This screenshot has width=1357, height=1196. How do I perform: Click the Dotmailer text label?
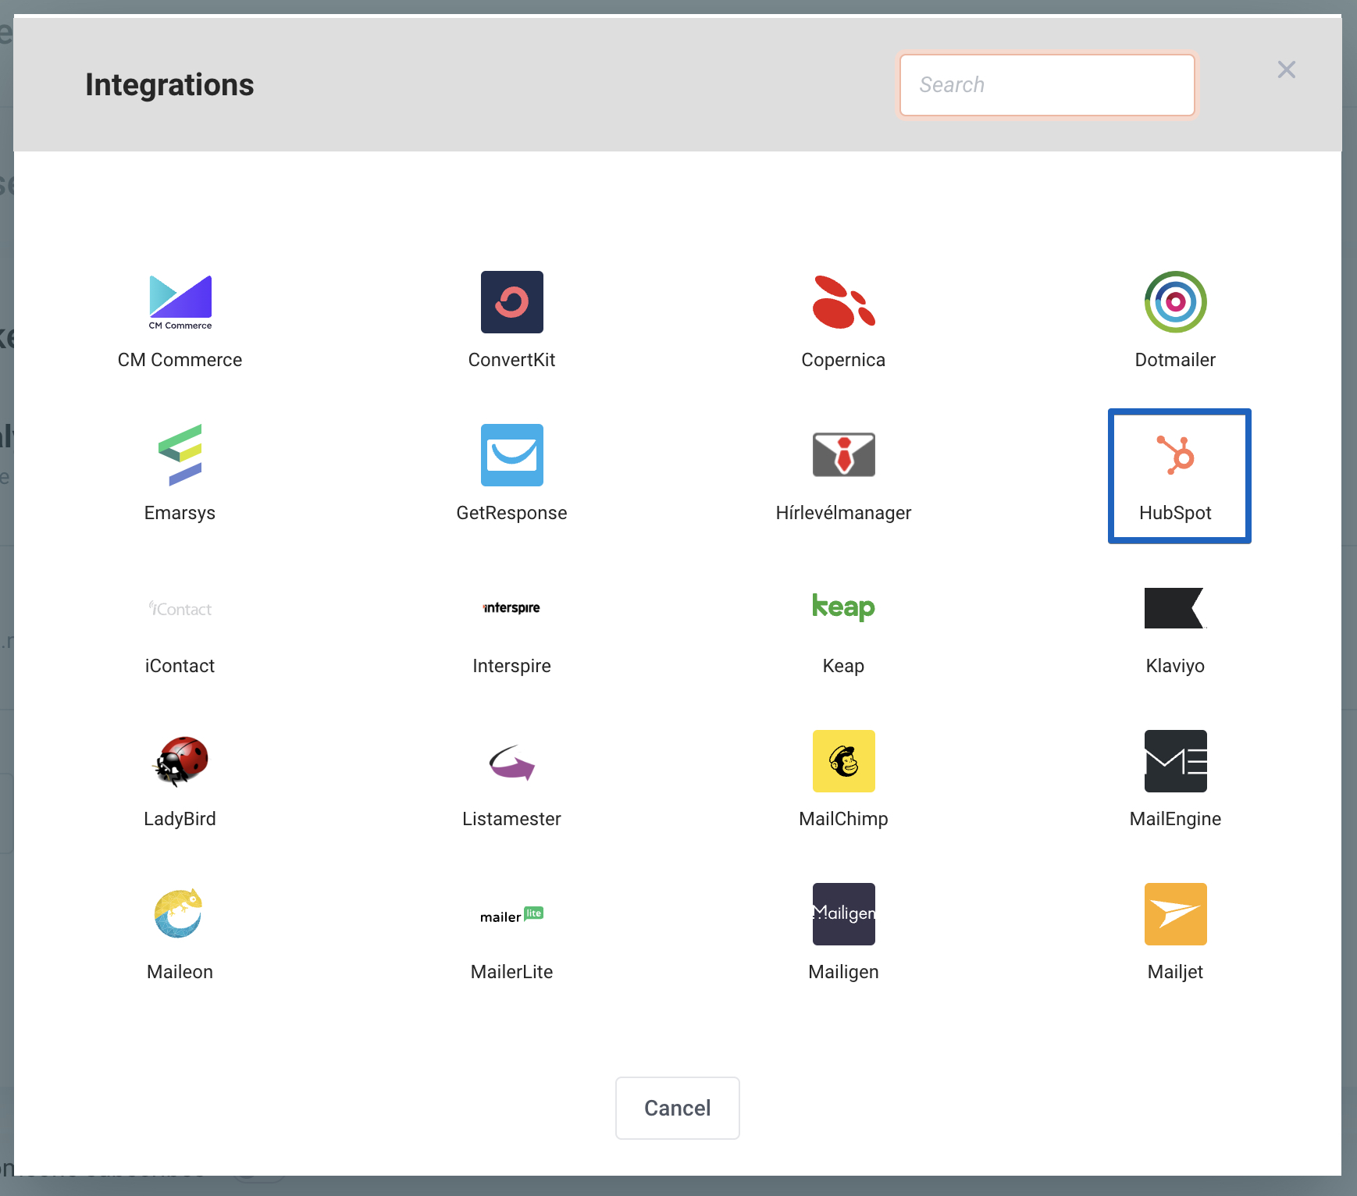[x=1176, y=360]
